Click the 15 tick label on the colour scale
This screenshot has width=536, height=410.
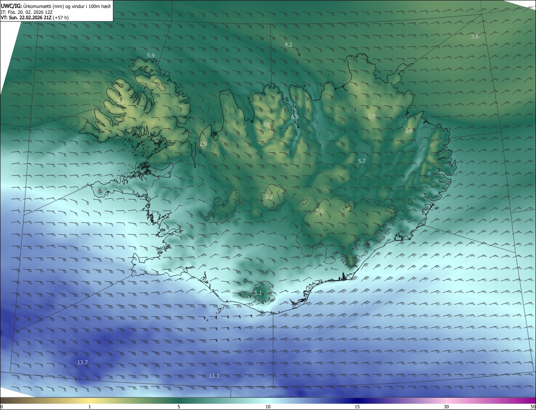pyautogui.click(x=357, y=407)
